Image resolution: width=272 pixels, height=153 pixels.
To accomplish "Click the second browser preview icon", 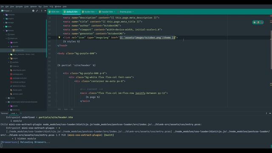I will coord(258,23).
